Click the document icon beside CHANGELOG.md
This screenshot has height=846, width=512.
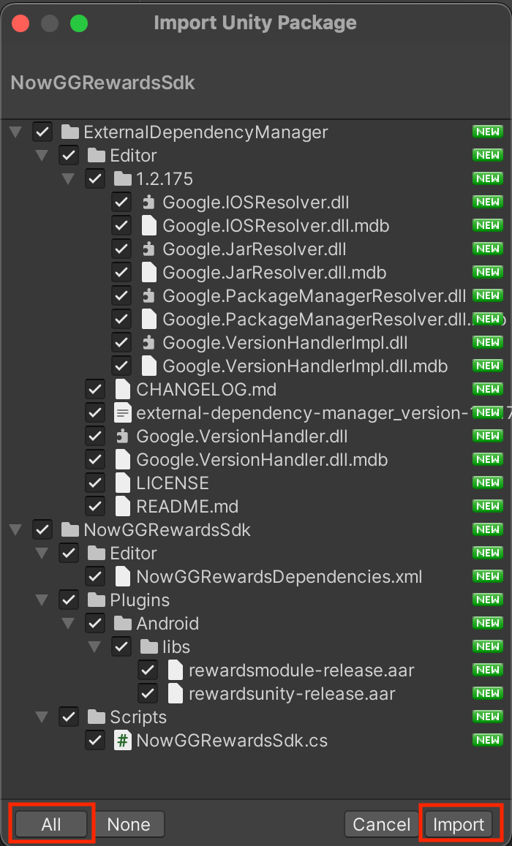click(x=121, y=389)
